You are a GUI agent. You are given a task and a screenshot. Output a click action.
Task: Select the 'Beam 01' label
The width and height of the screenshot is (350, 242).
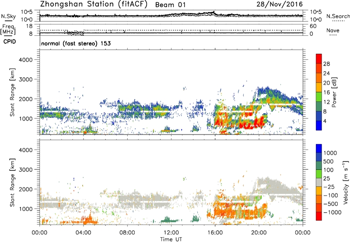point(170,5)
